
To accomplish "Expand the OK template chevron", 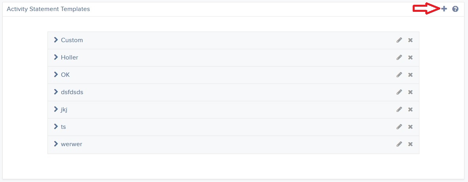I will (55, 74).
